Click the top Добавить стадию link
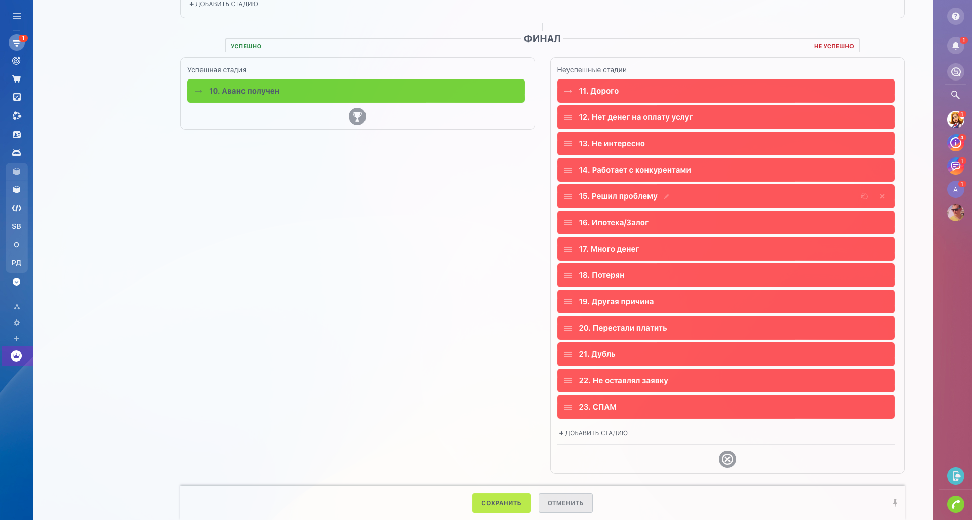 coord(224,4)
